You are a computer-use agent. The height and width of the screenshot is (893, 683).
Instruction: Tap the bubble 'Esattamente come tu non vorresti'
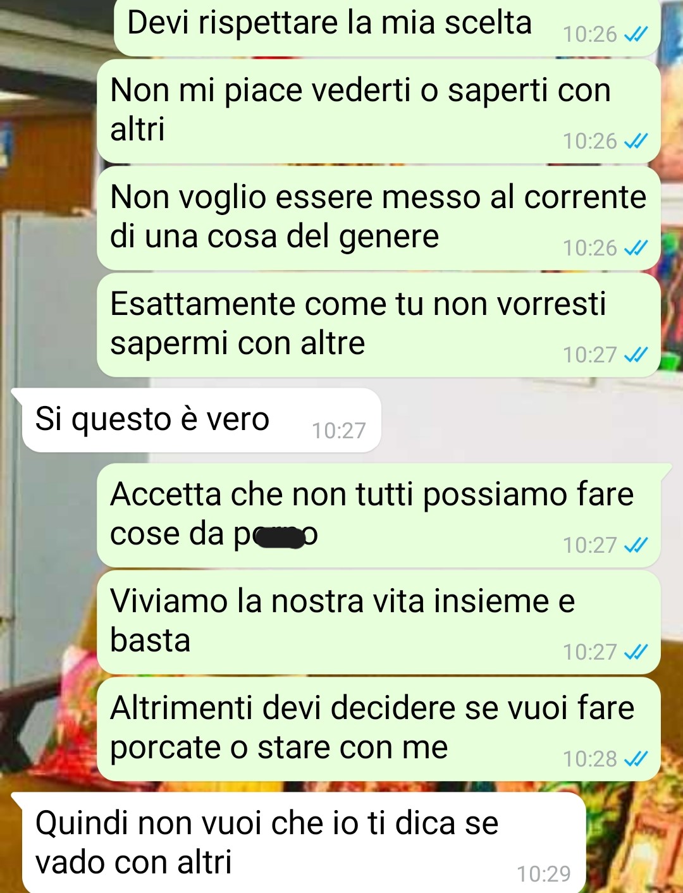tap(379, 325)
